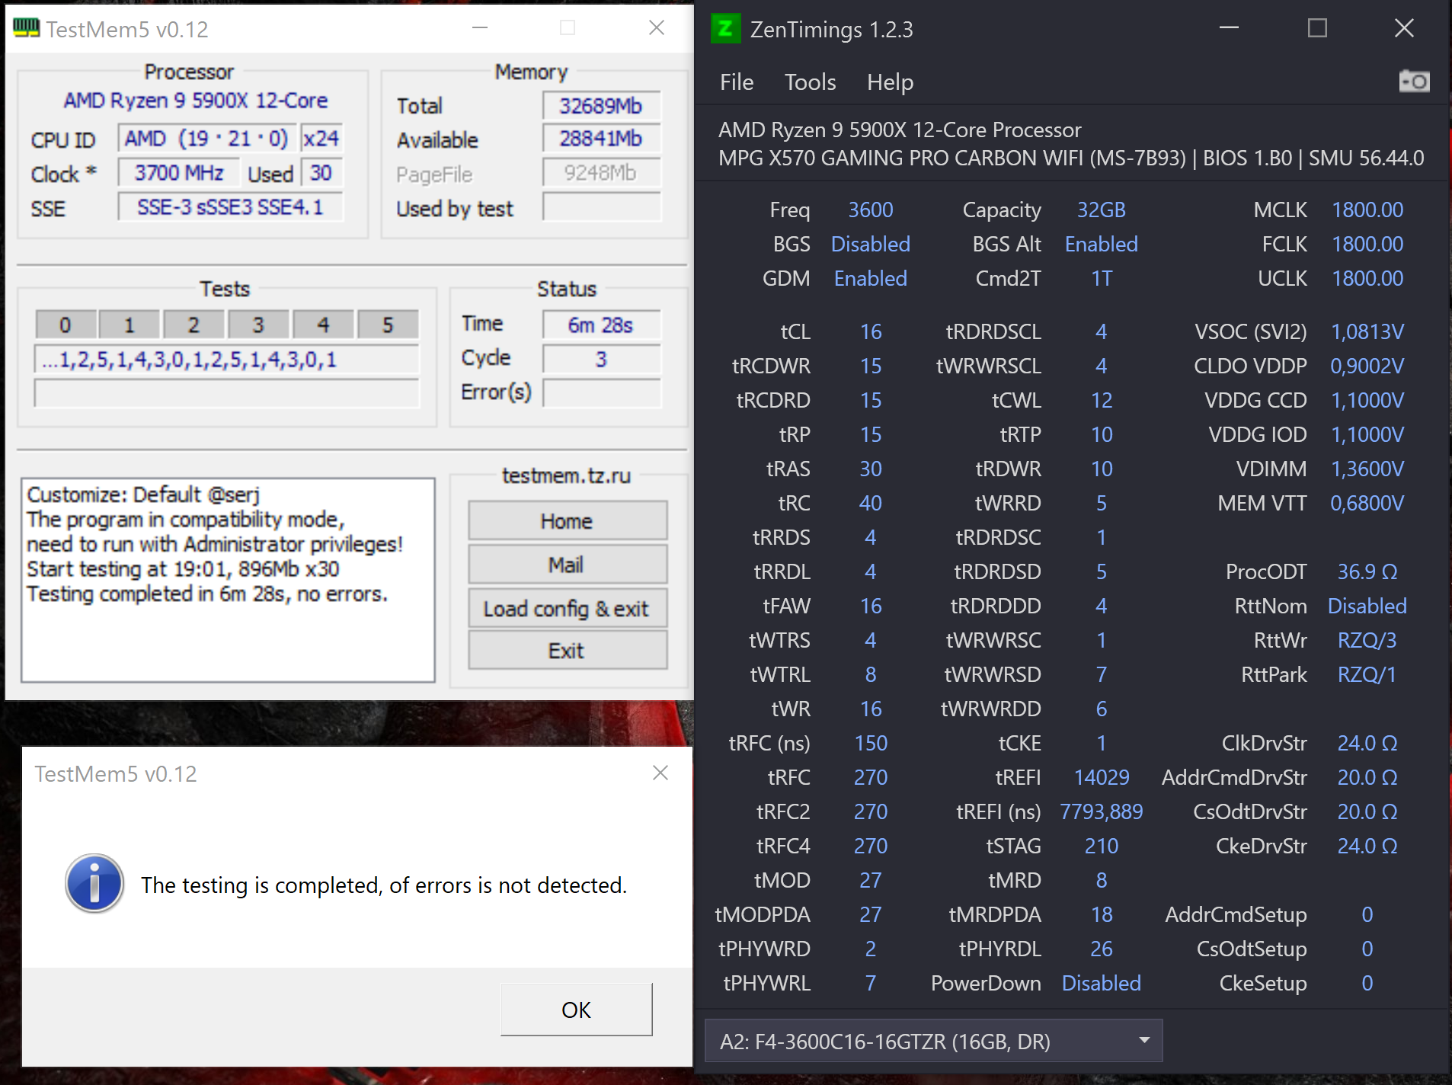Click the ProcODT 36.9 Ω value

pyautogui.click(x=1367, y=571)
